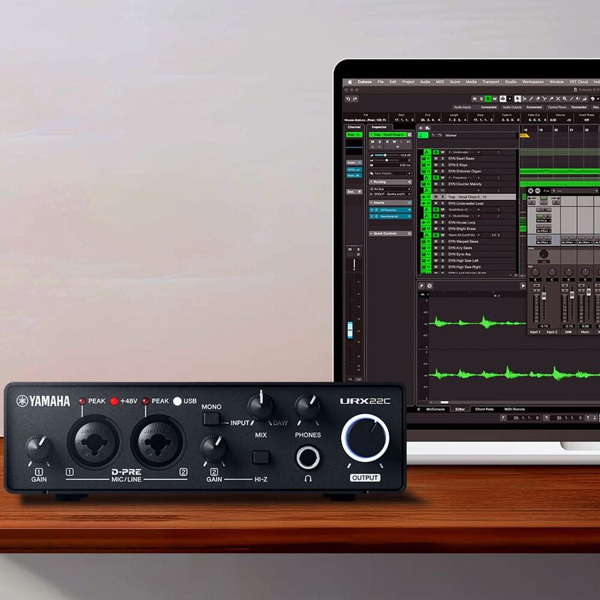Viewport: 600px width, 600px height.
Task: Select the Object Selection arrow tool
Action: click(x=517, y=99)
